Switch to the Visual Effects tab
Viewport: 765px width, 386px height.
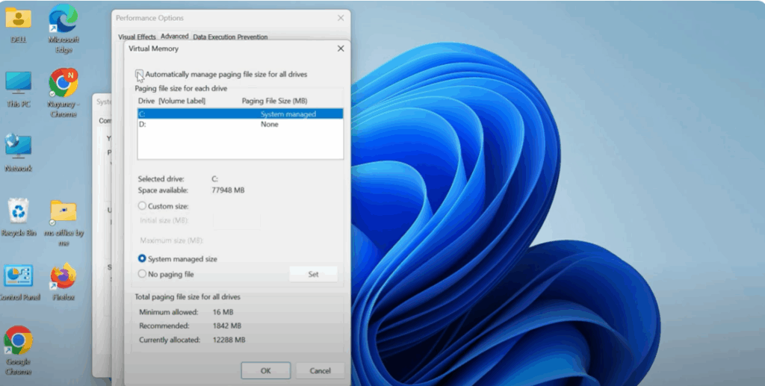click(137, 37)
